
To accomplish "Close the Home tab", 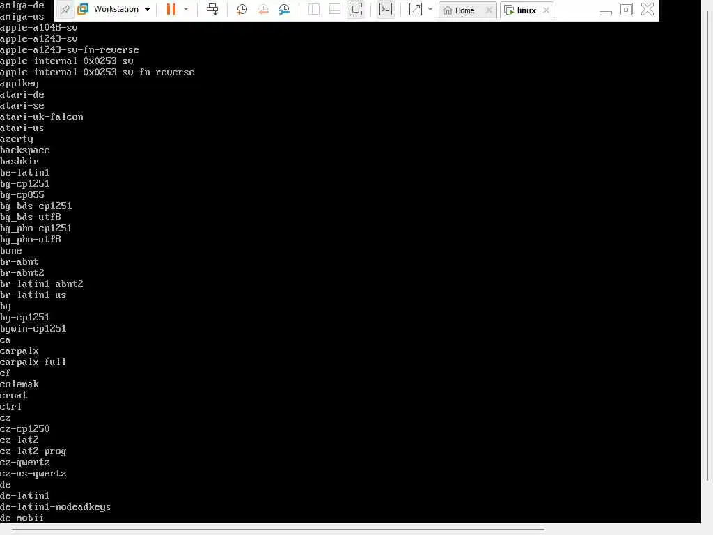I will tap(489, 10).
